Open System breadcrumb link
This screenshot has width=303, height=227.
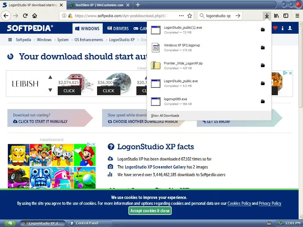pos(63,40)
